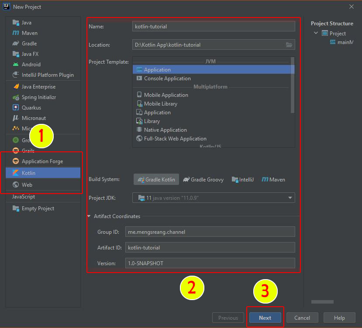Click the Project Structure horizontal scrollbar
This screenshot has height=328, width=362.
322,302
